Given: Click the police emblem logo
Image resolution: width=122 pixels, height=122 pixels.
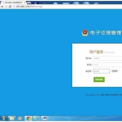Looking at the screenshot, I should click(x=85, y=33).
